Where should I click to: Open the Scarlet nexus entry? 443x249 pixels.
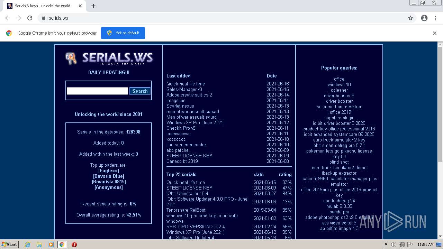(180, 106)
